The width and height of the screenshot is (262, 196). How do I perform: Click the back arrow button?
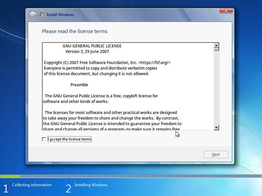(33, 15)
